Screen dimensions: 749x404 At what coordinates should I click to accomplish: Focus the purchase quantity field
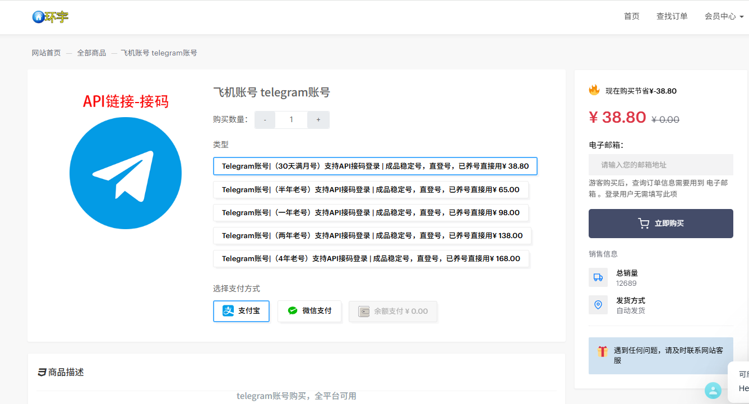[x=292, y=120]
